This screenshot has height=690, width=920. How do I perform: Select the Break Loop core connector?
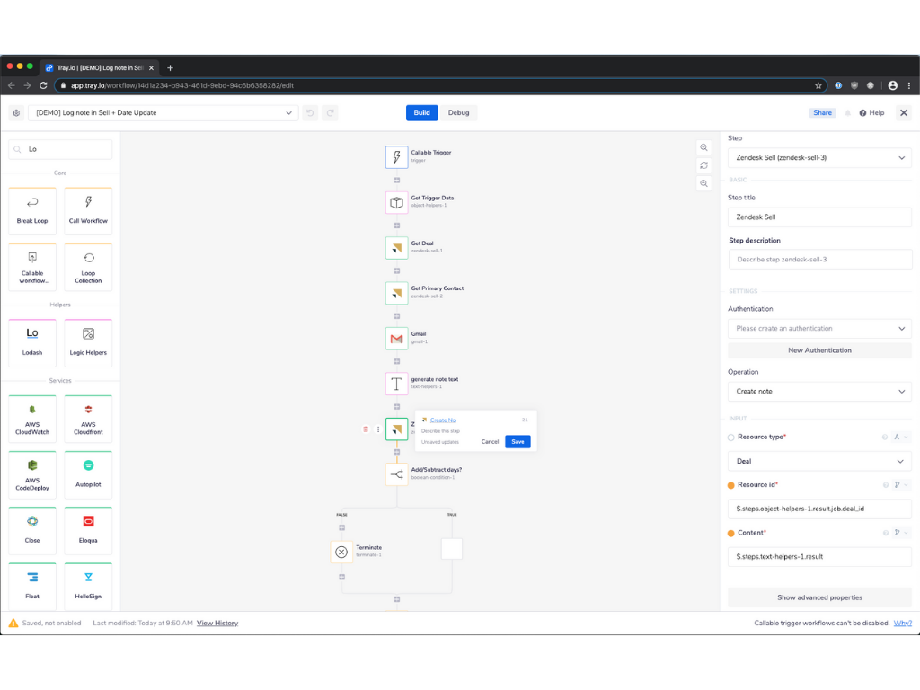(x=32, y=211)
